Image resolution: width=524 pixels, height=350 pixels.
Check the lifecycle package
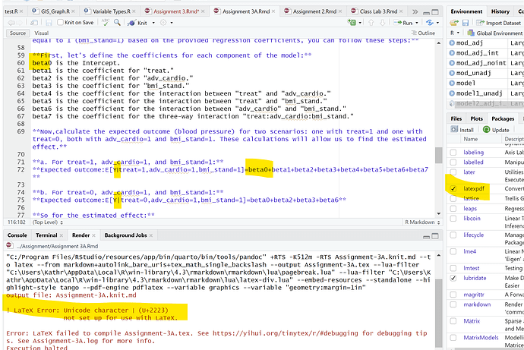pos(453,235)
